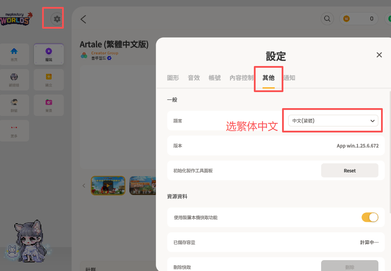Screen dimensions: 391x271
Task: Select the first video thumbnail
Action: click(x=108, y=185)
